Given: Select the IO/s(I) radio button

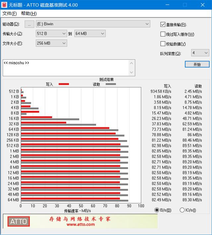Looking at the screenshot, I should (182, 210).
